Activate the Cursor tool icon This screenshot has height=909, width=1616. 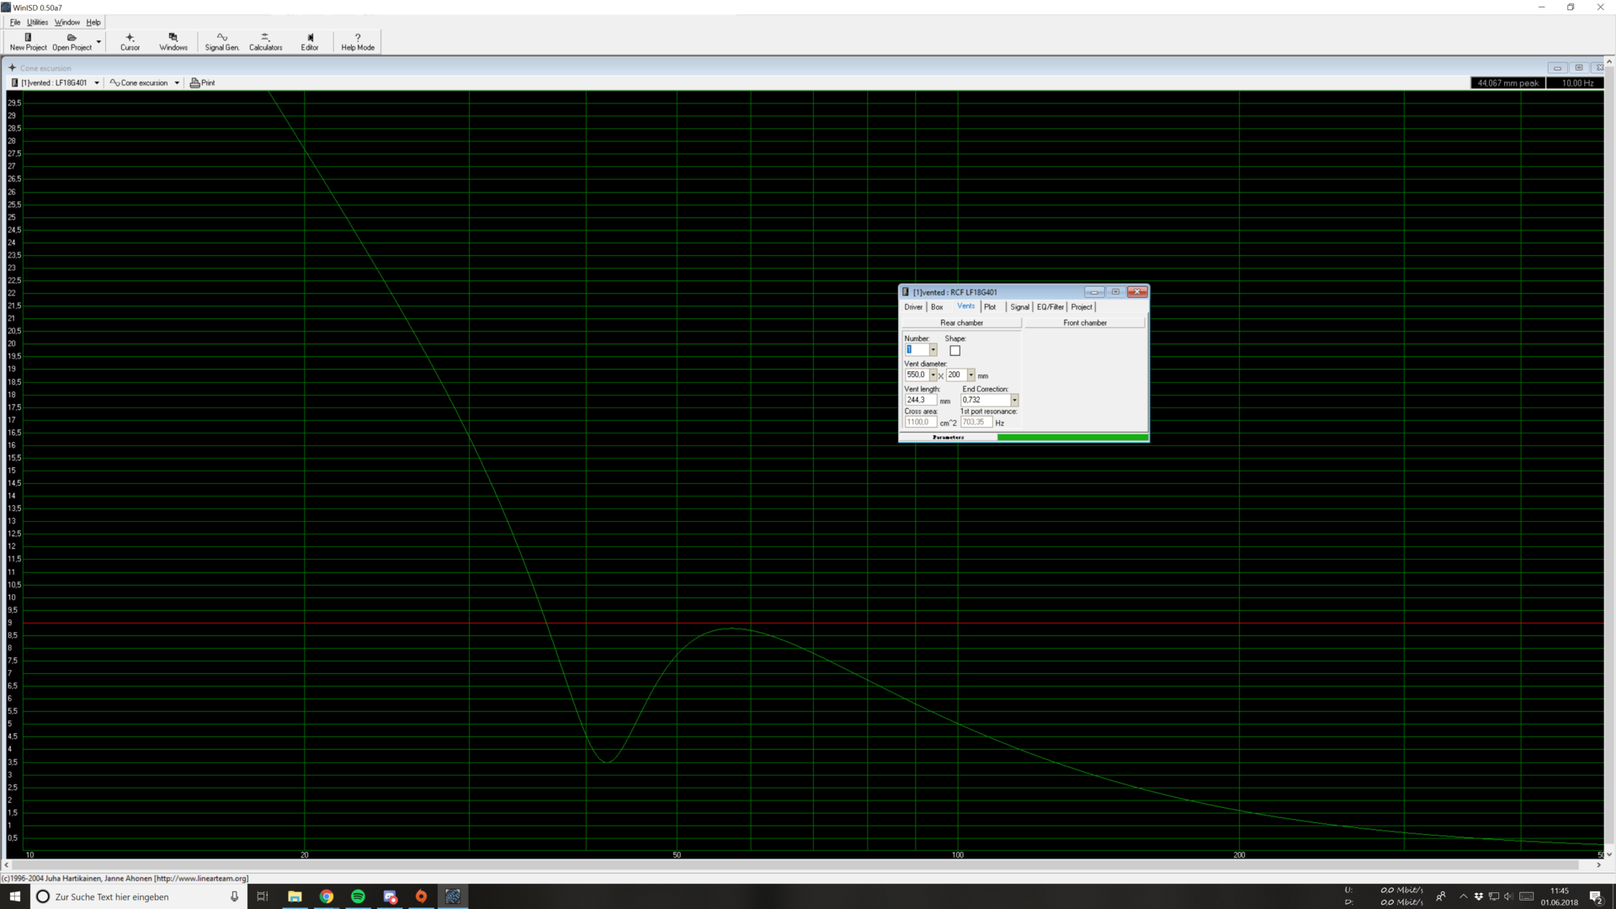pos(130,38)
